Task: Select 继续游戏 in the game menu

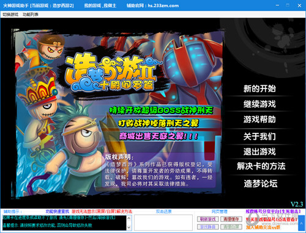Action: tap(259, 104)
